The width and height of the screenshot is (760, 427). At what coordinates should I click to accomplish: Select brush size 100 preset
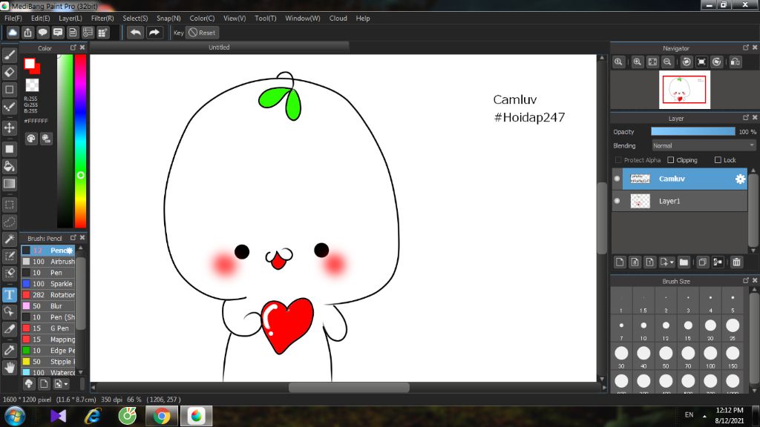(x=710, y=357)
